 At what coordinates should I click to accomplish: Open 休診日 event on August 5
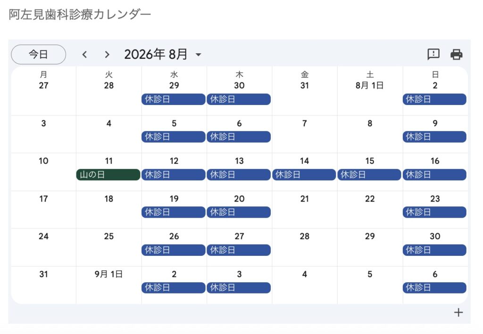pyautogui.click(x=174, y=137)
